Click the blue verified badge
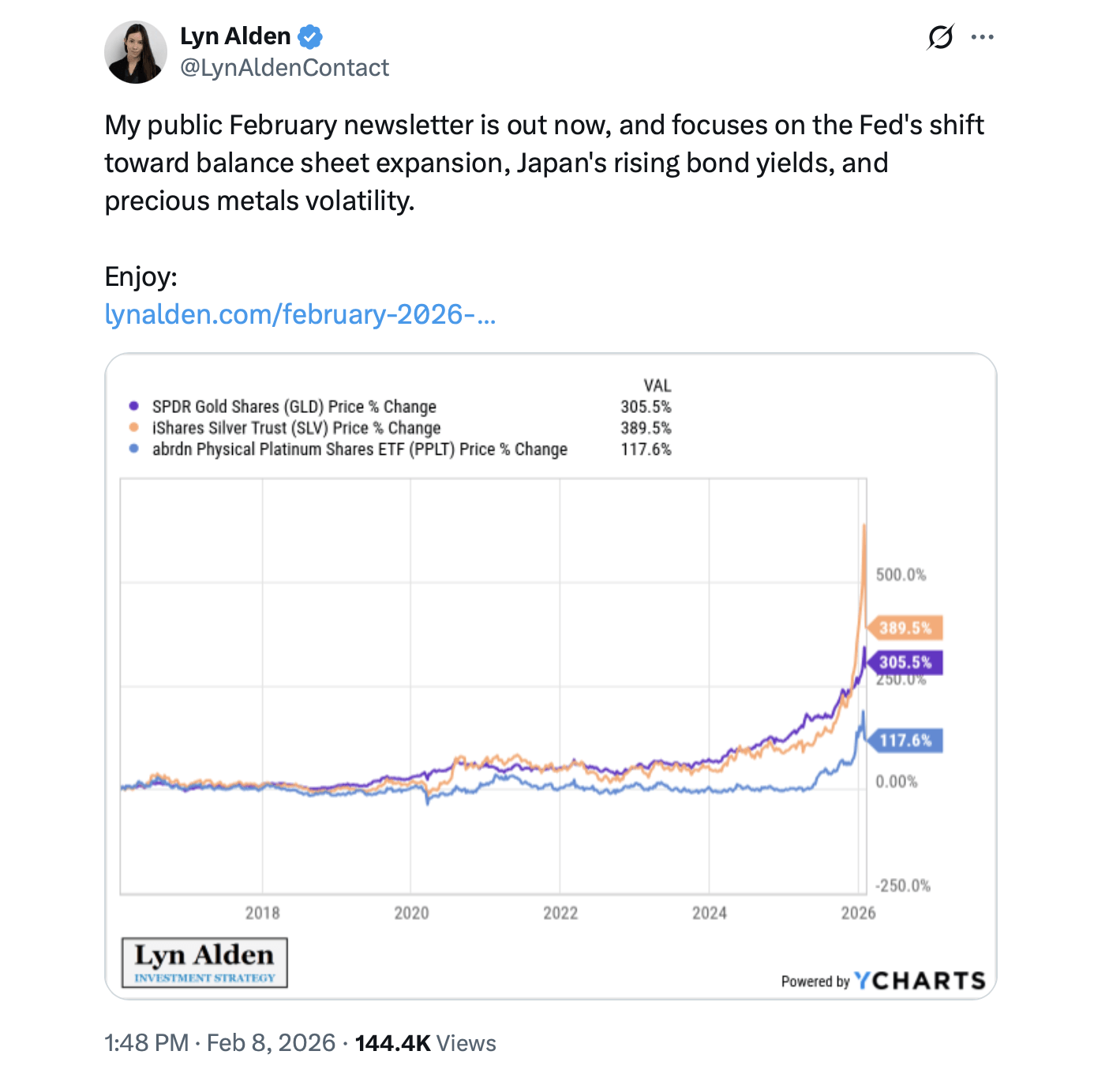1094x1066 pixels. (x=310, y=36)
